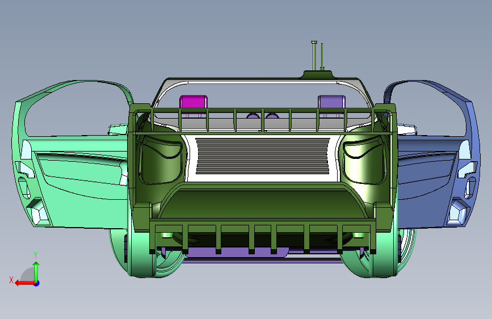Select the tall antenna on the roof

pyautogui.click(x=314, y=56)
